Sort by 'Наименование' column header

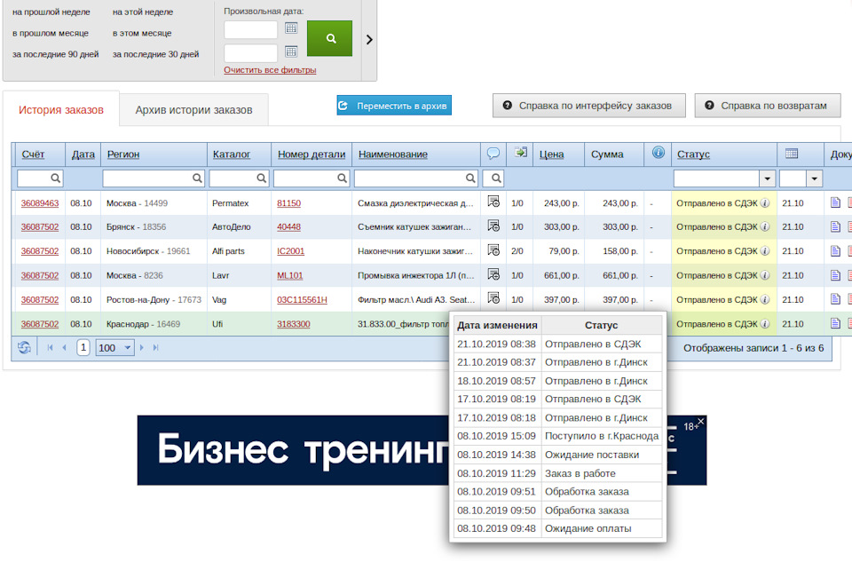(393, 154)
